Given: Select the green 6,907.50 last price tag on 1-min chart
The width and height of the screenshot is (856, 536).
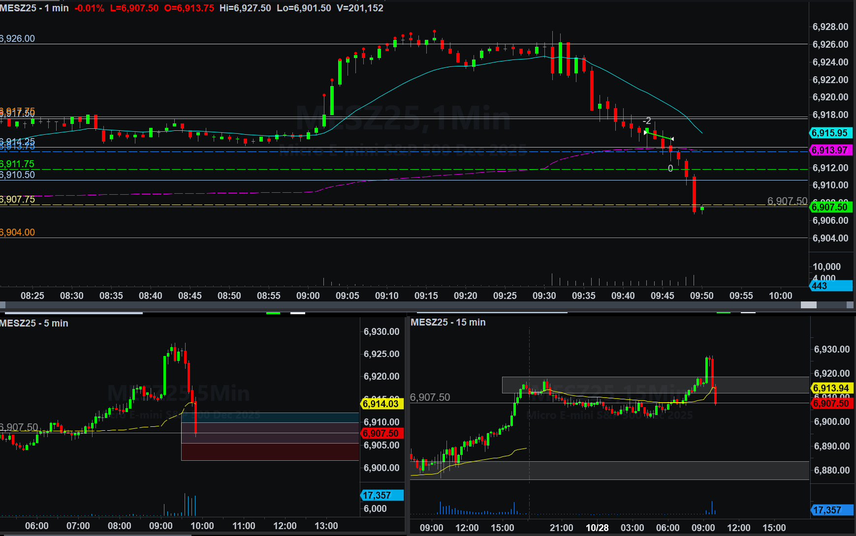Looking at the screenshot, I should tap(830, 207).
